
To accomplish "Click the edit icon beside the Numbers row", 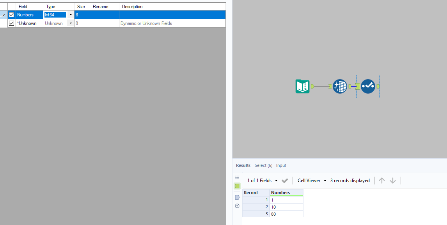I will (x=3, y=14).
